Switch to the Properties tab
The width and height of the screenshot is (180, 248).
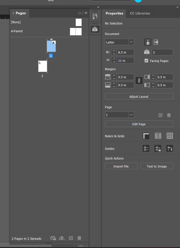(x=114, y=13)
